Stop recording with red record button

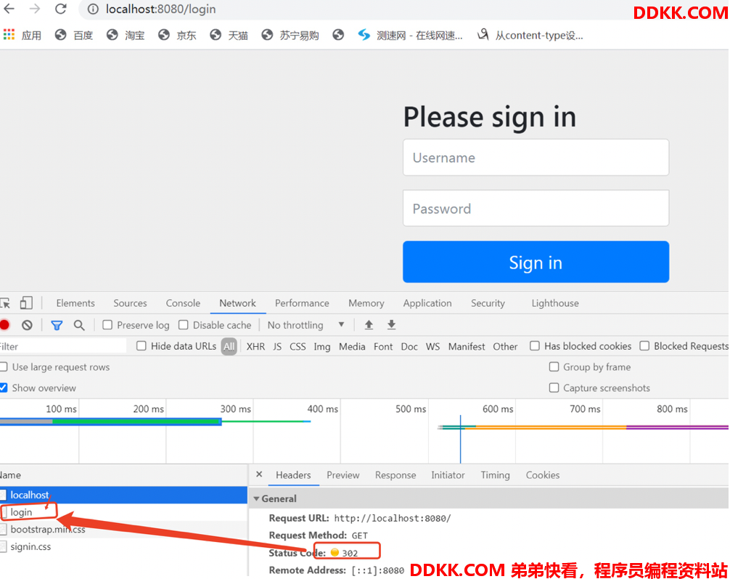click(4, 325)
